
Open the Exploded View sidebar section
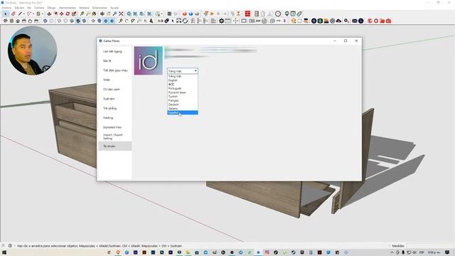(115, 127)
